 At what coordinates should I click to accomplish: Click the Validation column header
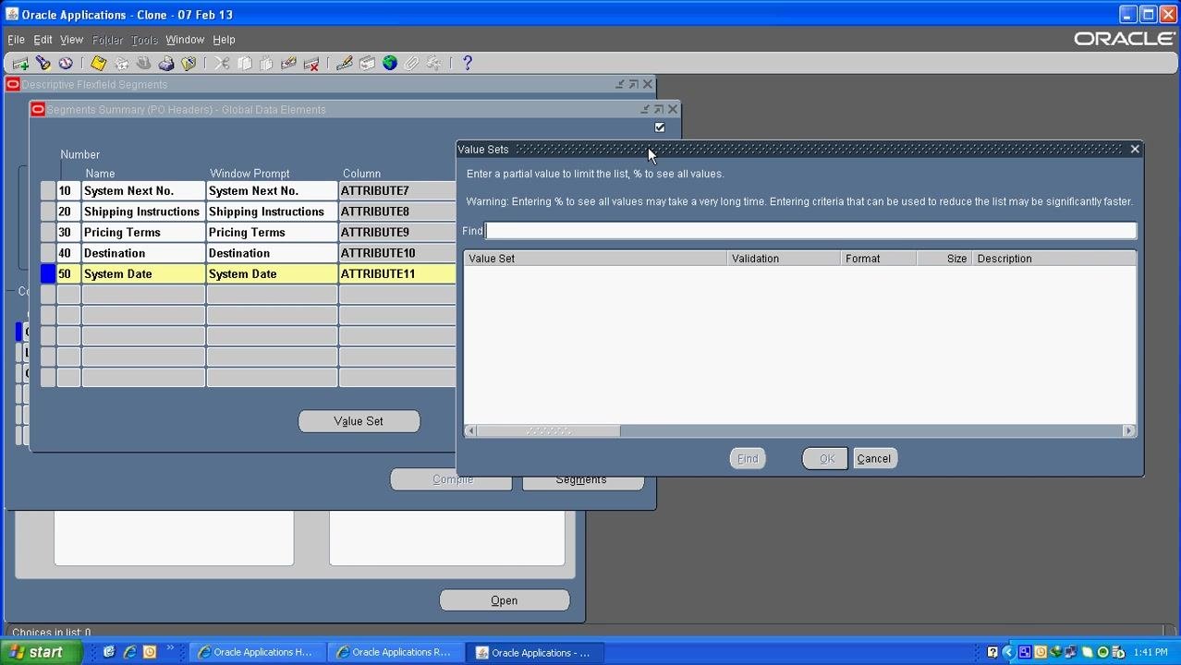pyautogui.click(x=784, y=259)
